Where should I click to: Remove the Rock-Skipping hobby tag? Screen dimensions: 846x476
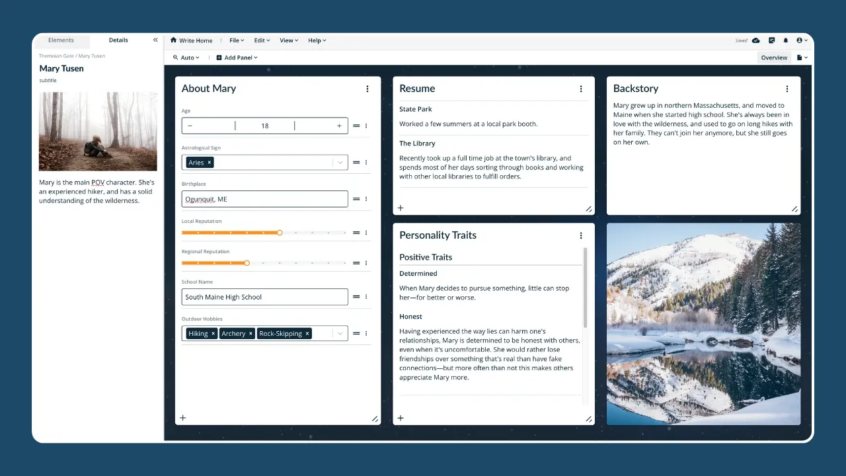(x=307, y=334)
